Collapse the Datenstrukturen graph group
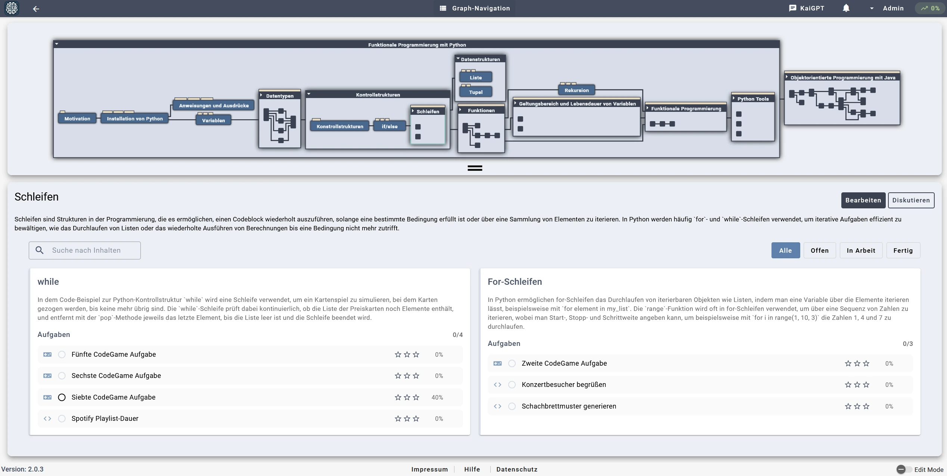This screenshot has height=476, width=947. coord(458,59)
